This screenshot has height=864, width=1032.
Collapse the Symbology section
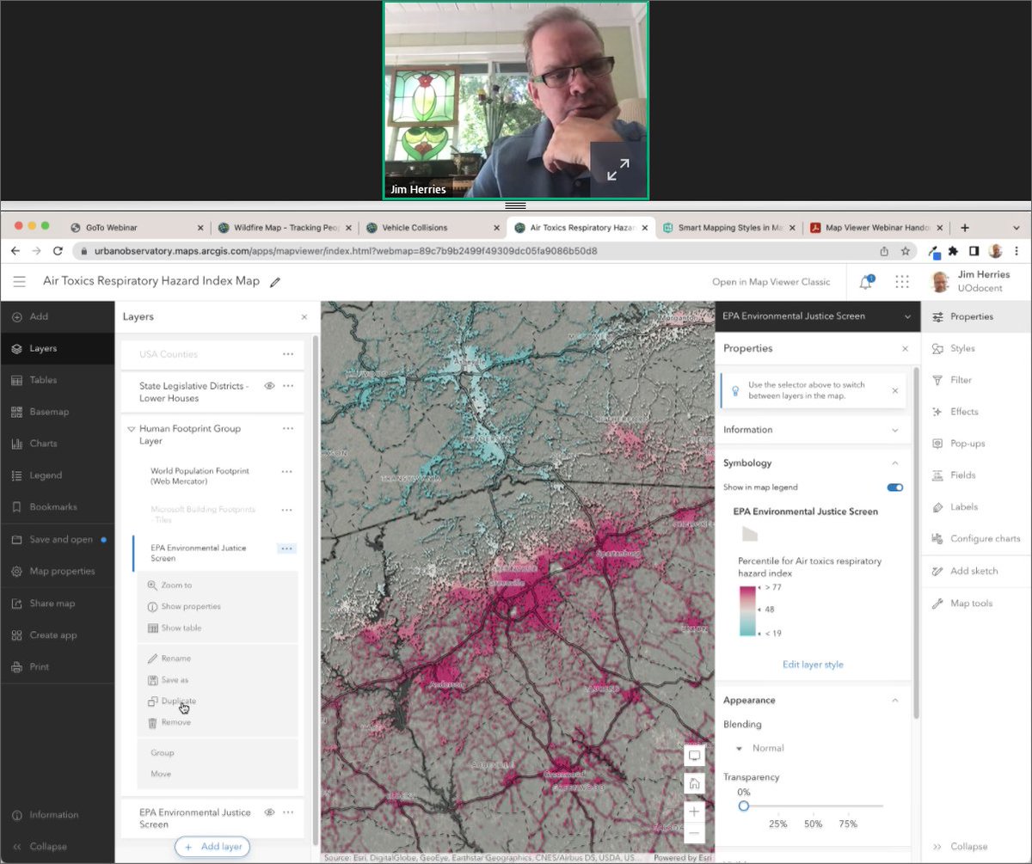(894, 463)
